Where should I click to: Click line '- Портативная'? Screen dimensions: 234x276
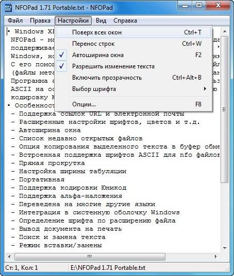[x=38, y=179]
